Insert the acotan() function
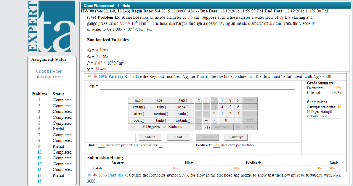 [x=161, y=114]
